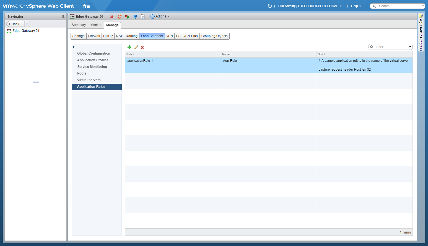Select Edge-Gateway-01 in the Navigator tree

pyautogui.click(x=26, y=31)
